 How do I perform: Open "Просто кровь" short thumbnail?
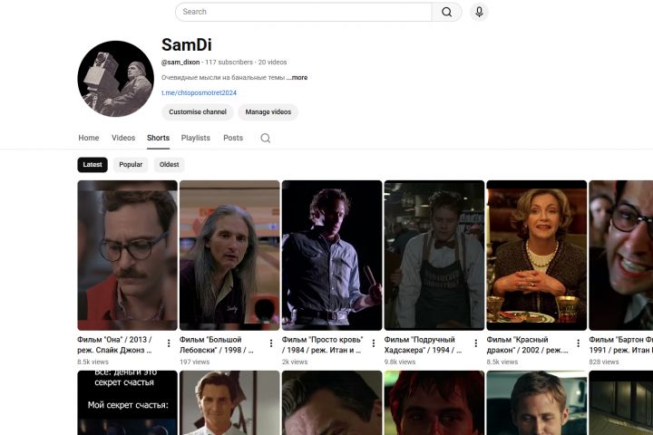point(332,256)
